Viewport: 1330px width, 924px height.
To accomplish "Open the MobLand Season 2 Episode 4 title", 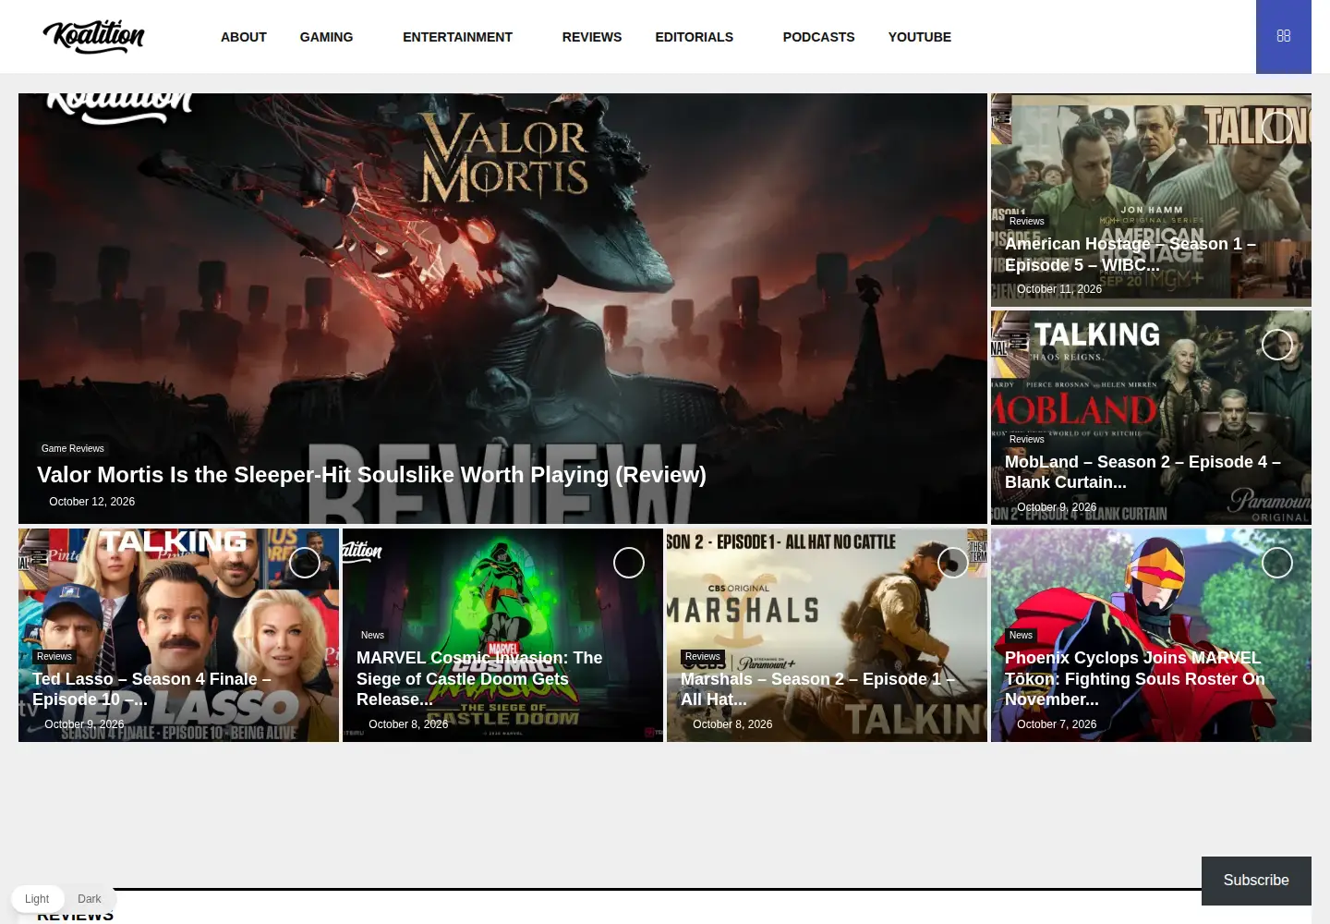I will [1143, 472].
